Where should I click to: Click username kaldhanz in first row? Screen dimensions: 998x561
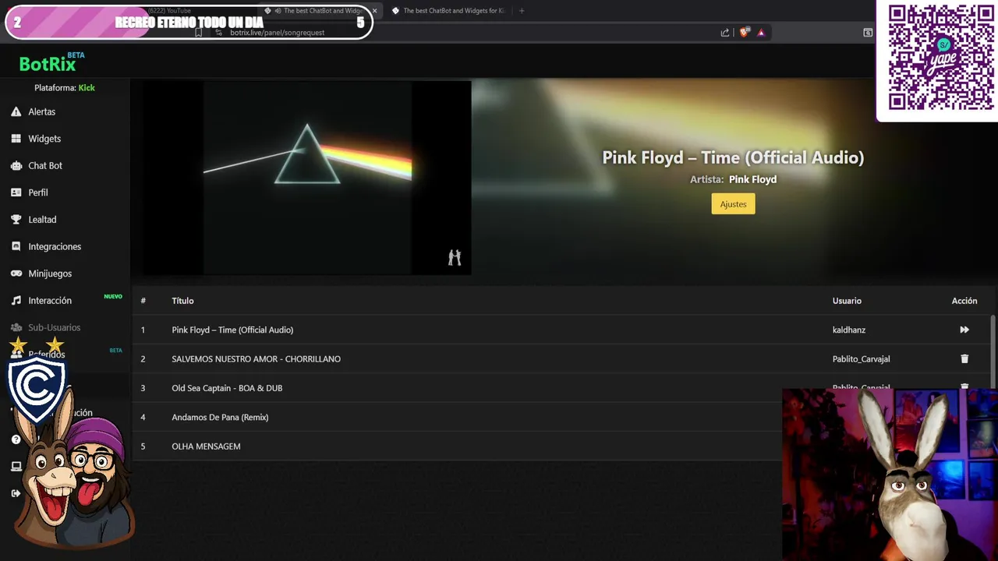pos(849,330)
